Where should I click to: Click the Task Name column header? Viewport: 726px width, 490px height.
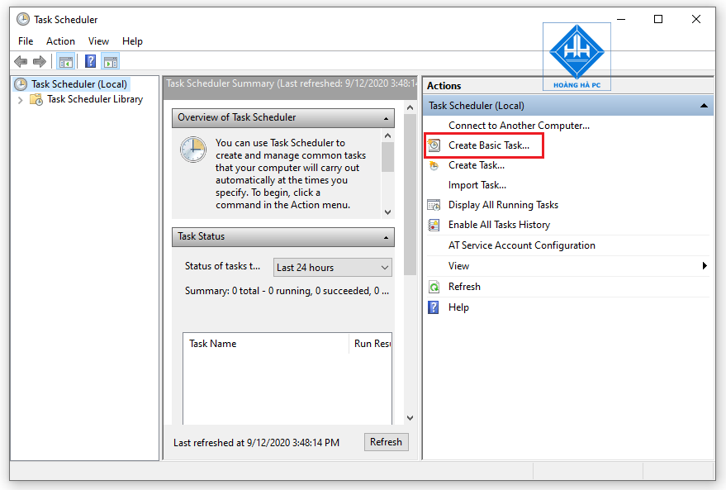(x=266, y=344)
